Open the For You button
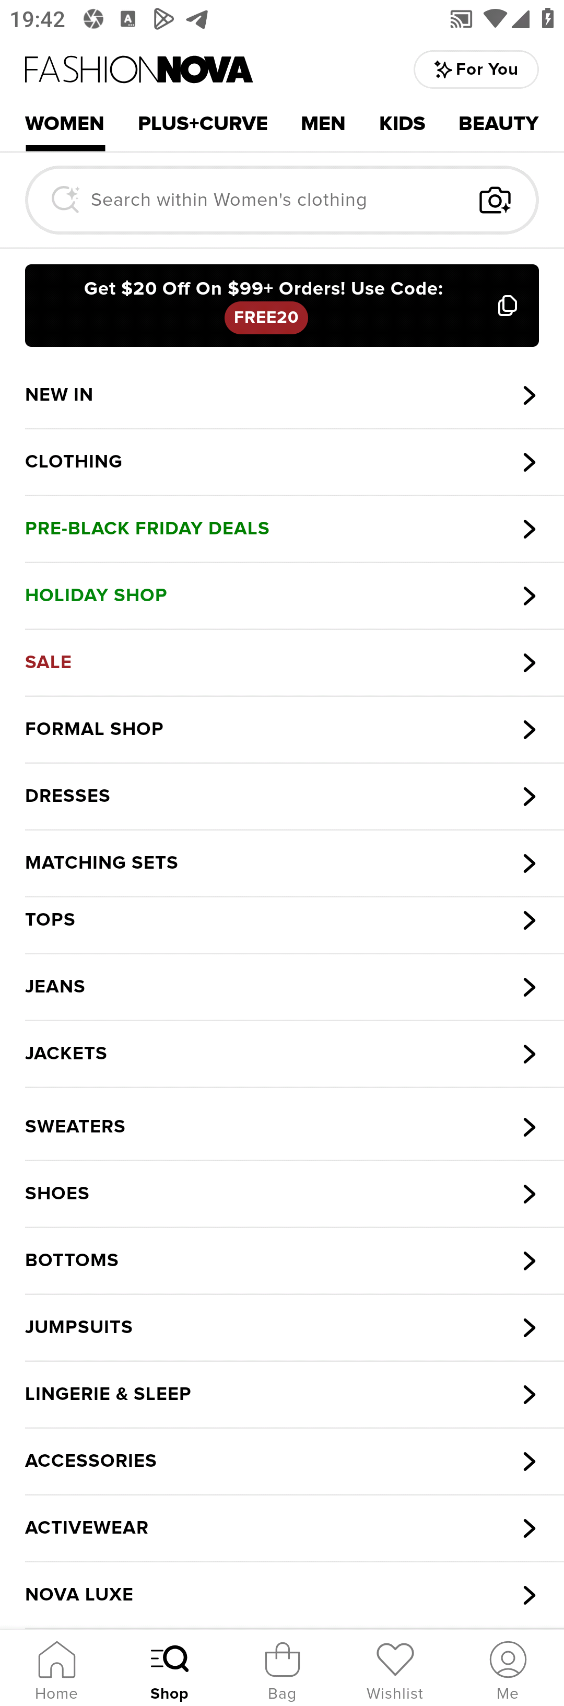This screenshot has height=1706, width=564. (x=476, y=69)
